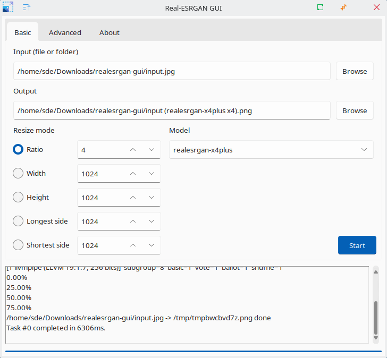Click the 'Output' label
Screen dimensions: 387x358
pyautogui.click(x=25, y=91)
